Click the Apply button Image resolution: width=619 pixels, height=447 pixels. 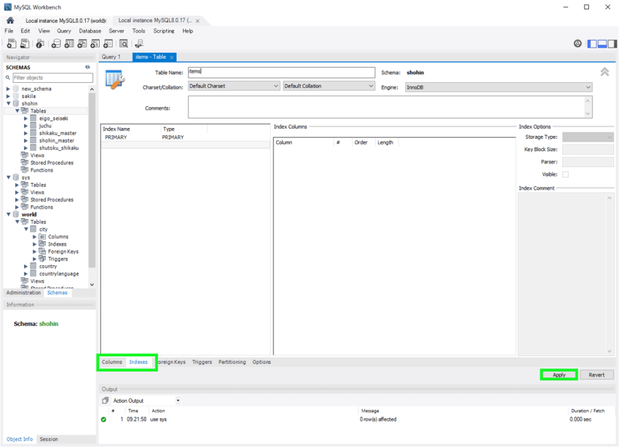coord(559,375)
